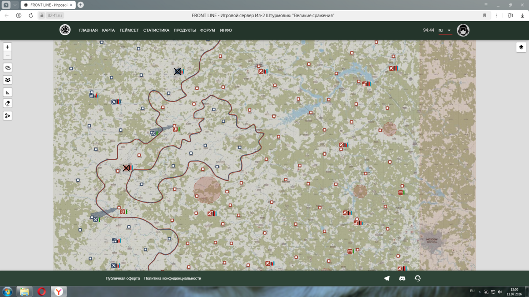
Task: Open the Политика конфиденциальности link
Action: [172, 279]
